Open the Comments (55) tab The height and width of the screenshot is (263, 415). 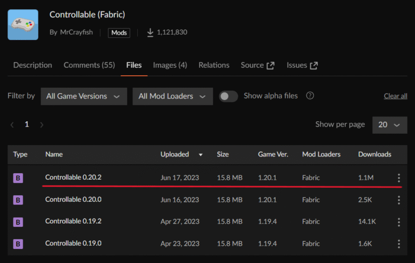(89, 65)
